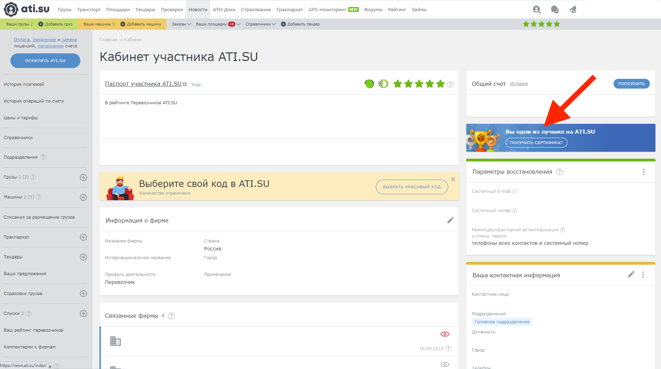Screen dimensions: 661x369
Task: Click the ati.su logo icon
Action: click(11, 9)
